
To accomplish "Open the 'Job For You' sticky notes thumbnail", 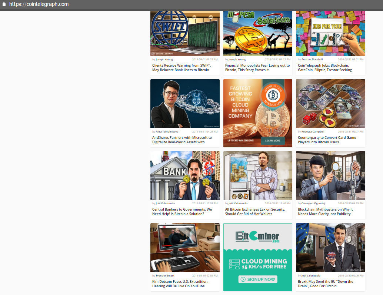I will click(330, 33).
